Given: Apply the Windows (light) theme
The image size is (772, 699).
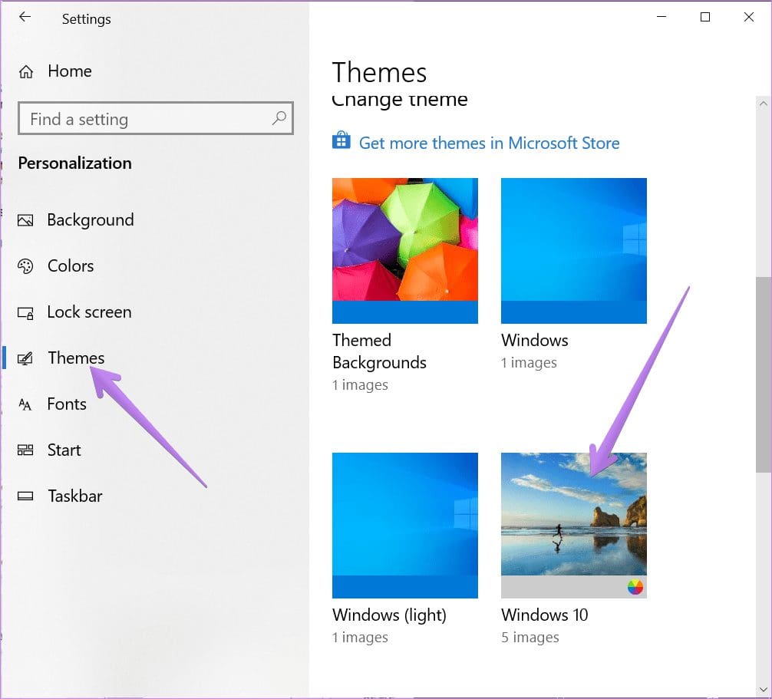Looking at the screenshot, I should [404, 526].
